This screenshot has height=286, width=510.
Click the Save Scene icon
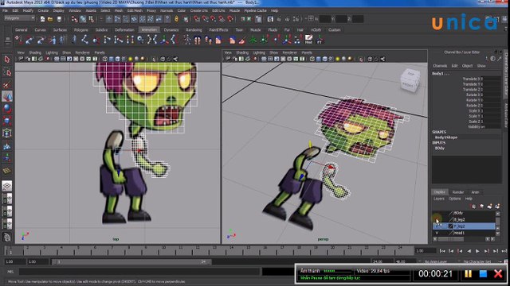[59, 19]
